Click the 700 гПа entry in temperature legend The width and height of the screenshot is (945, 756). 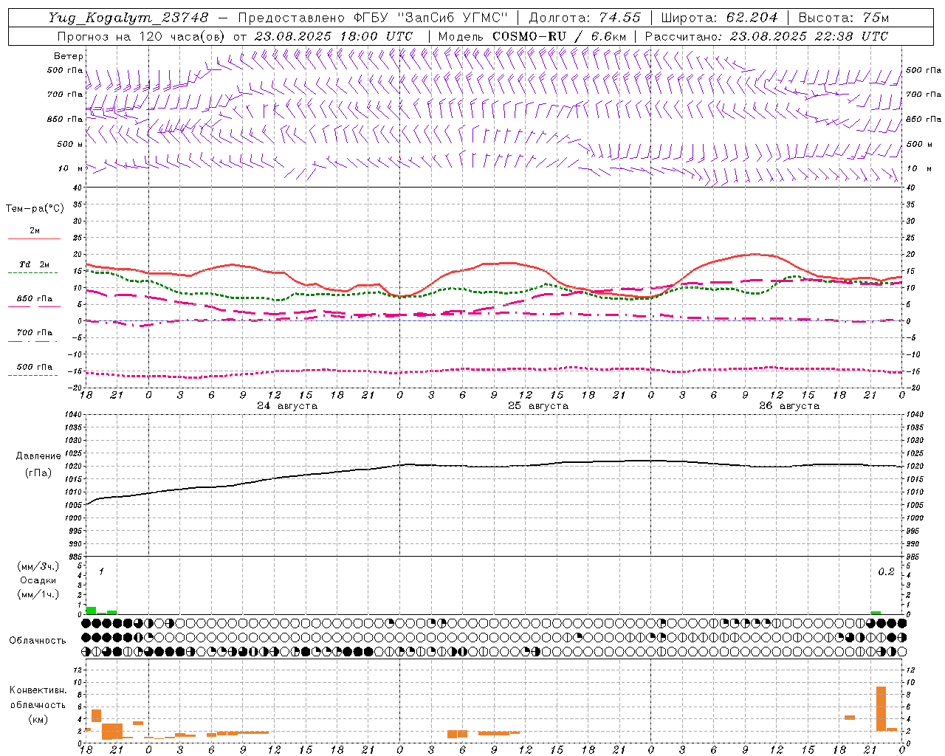tap(35, 333)
